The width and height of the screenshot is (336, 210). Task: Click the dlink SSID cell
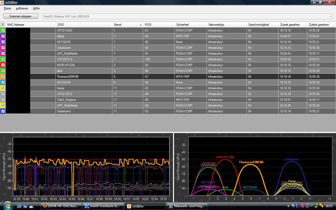point(84,71)
